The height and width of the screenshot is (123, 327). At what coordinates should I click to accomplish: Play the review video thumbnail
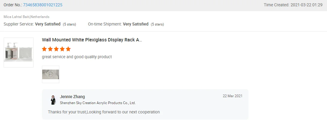[x=51, y=74]
